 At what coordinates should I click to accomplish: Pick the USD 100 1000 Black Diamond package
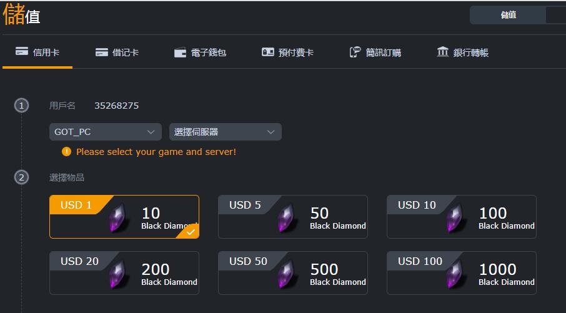point(461,273)
